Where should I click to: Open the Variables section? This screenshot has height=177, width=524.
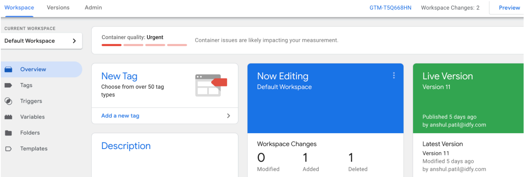pos(41,117)
